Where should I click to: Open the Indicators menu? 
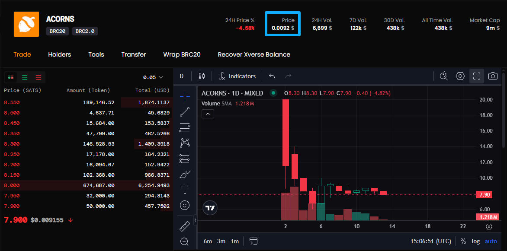click(237, 76)
